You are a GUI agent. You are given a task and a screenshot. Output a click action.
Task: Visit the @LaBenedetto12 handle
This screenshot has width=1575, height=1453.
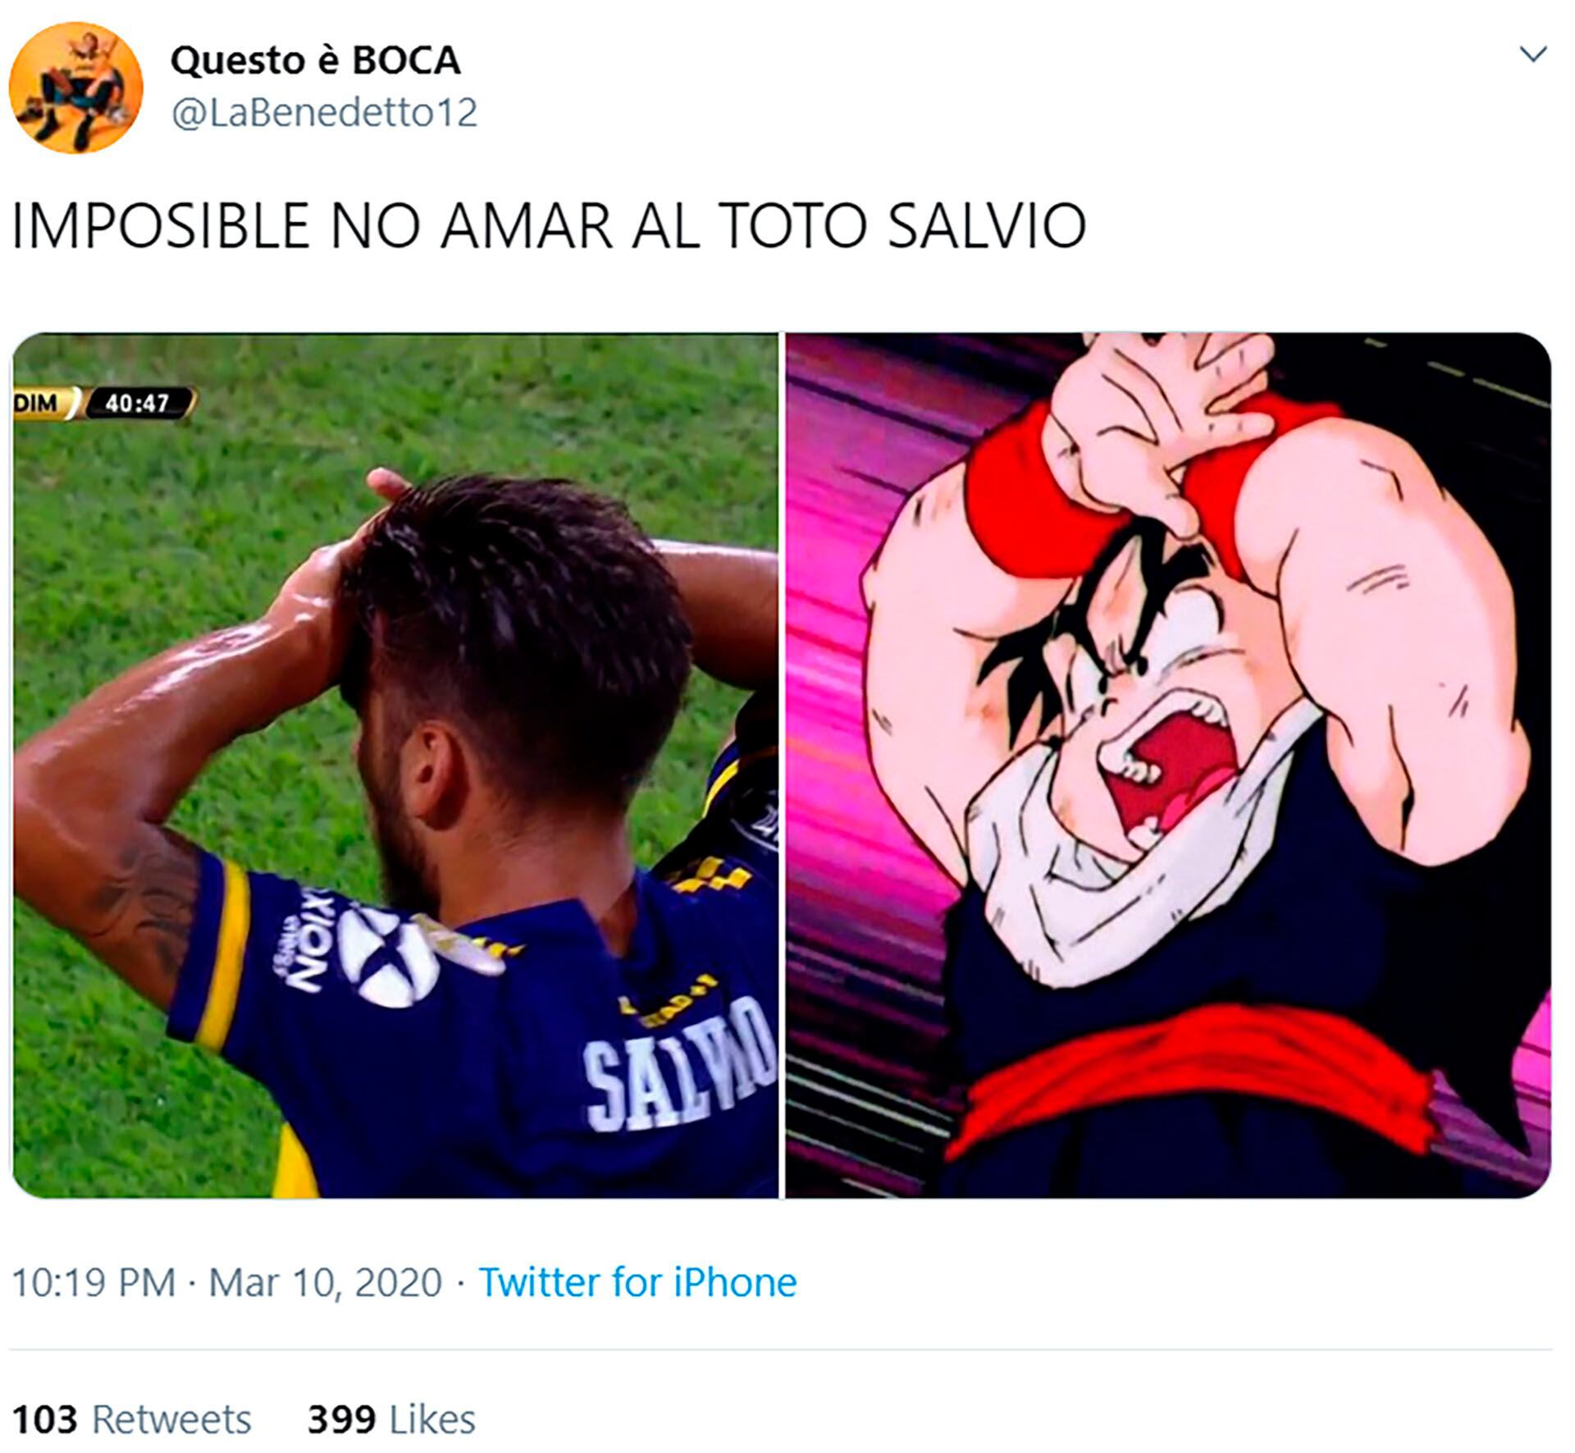[324, 112]
